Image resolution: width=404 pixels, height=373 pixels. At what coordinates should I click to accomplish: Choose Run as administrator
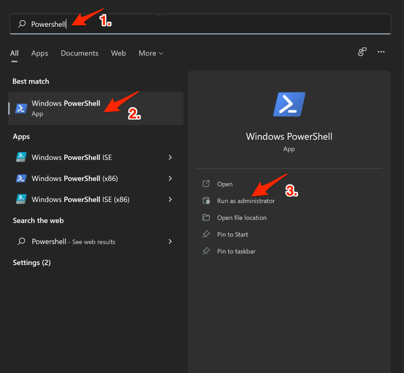[x=246, y=201]
